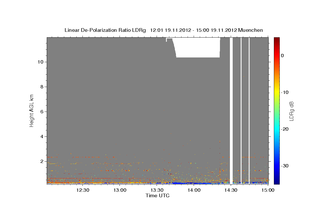Click the dark red top of colorbar
332x221 pixels.
coord(277,39)
